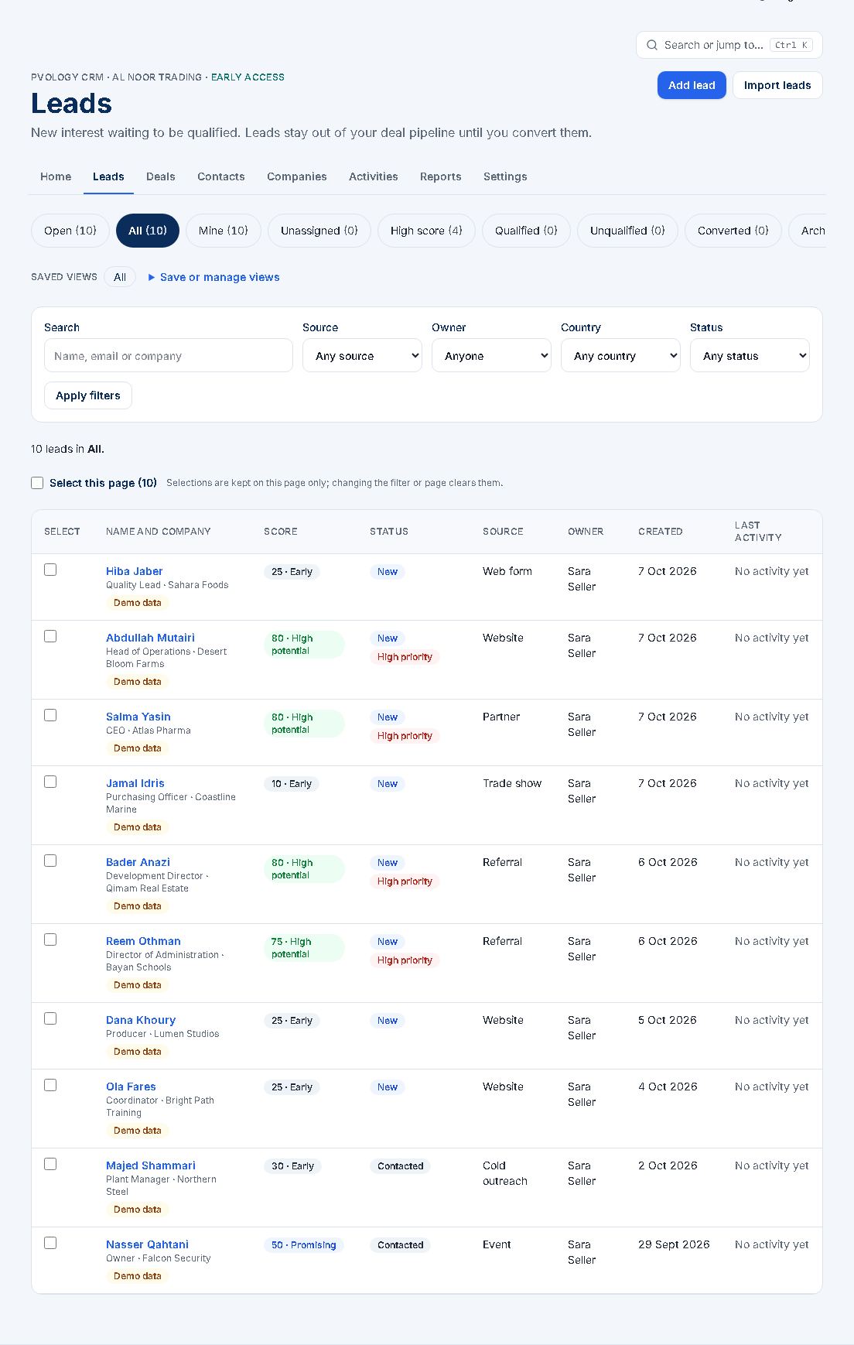The height and width of the screenshot is (1345, 854).
Task: Select the Leads tab
Action: [108, 176]
